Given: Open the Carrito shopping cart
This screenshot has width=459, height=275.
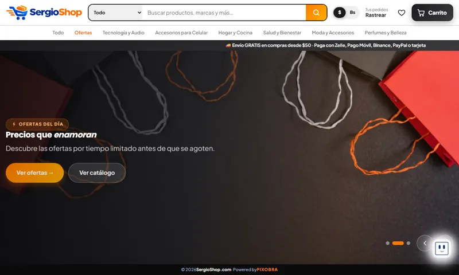Looking at the screenshot, I should coord(432,13).
